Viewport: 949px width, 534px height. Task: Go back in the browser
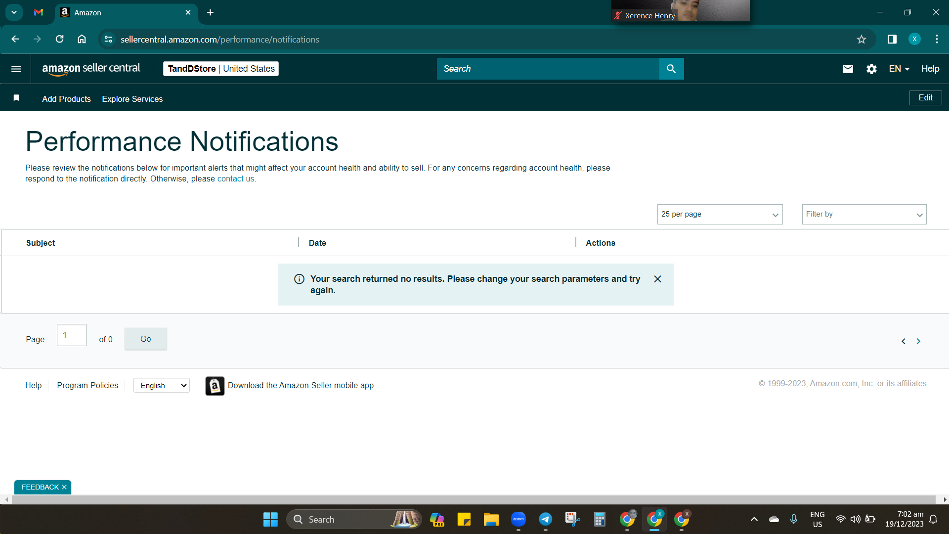coord(15,39)
